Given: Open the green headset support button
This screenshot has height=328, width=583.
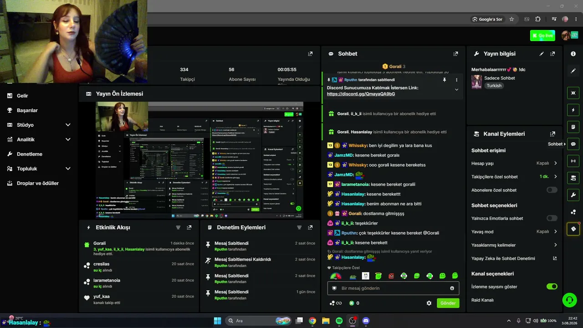Looking at the screenshot, I should [569, 299].
